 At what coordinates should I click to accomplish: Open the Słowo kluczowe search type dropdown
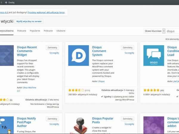tap(153, 31)
